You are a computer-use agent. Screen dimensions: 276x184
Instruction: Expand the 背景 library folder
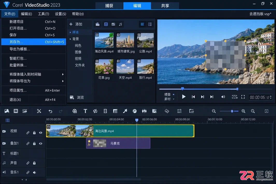[x=70, y=39]
